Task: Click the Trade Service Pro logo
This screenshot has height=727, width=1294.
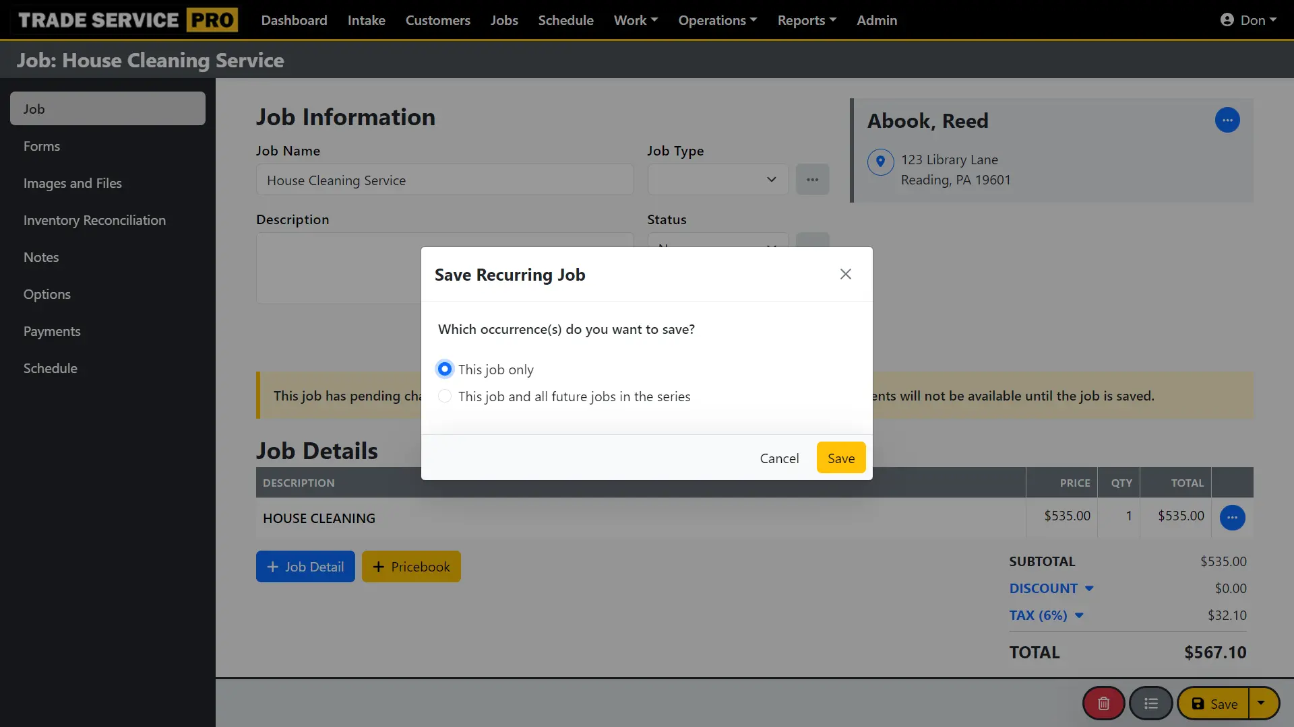Action: (125, 20)
